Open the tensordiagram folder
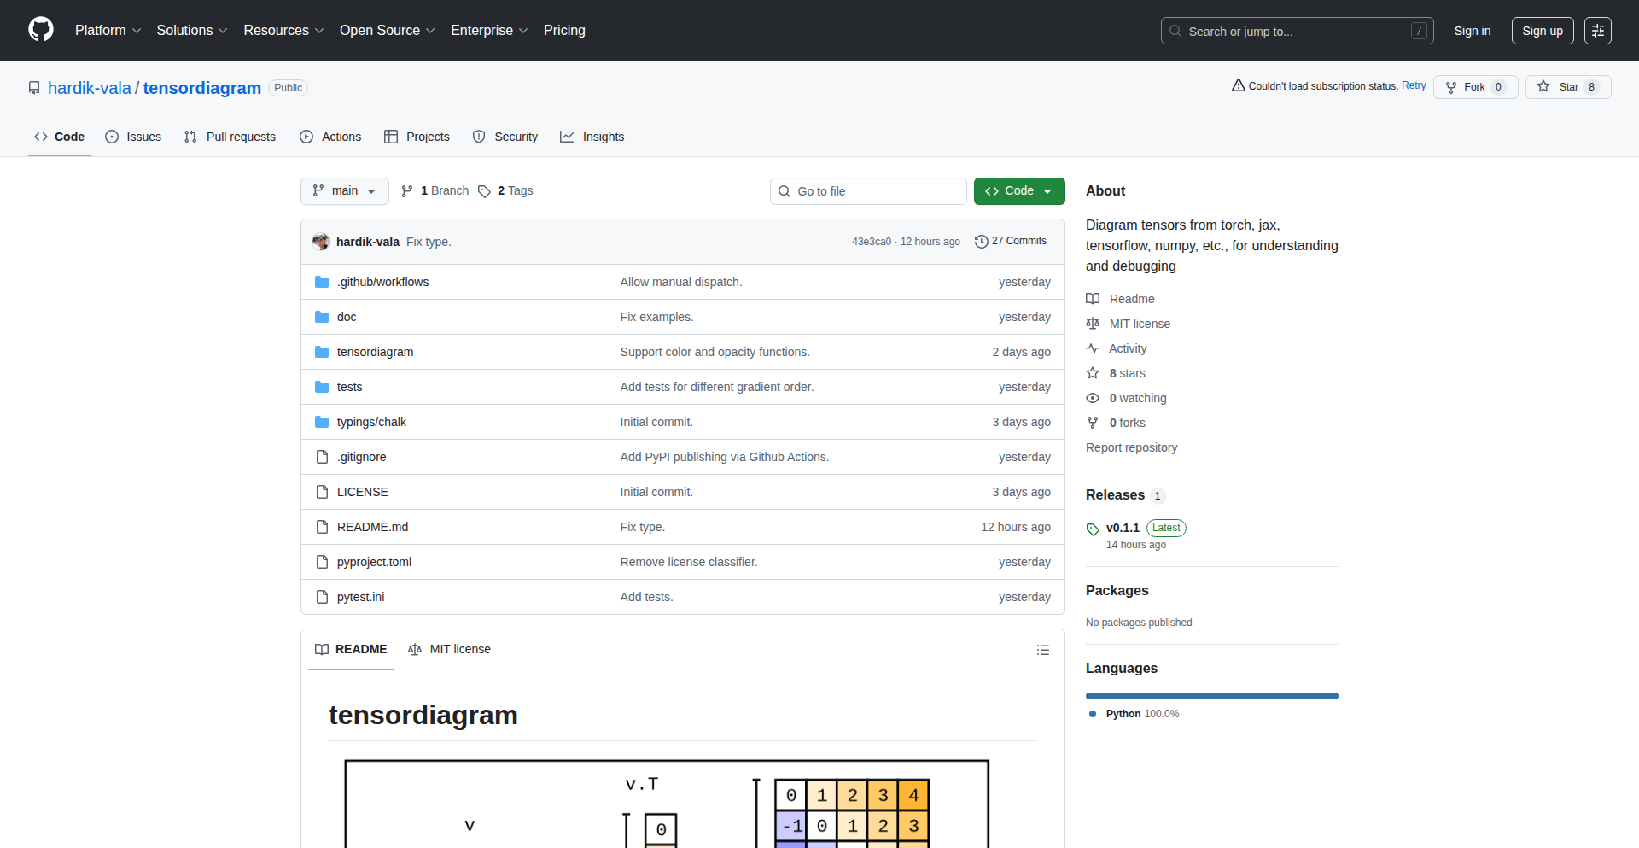Viewport: 1639px width, 848px height. [x=375, y=352]
